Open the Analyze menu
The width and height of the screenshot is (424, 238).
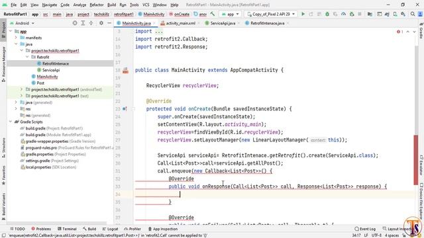click(79, 5)
